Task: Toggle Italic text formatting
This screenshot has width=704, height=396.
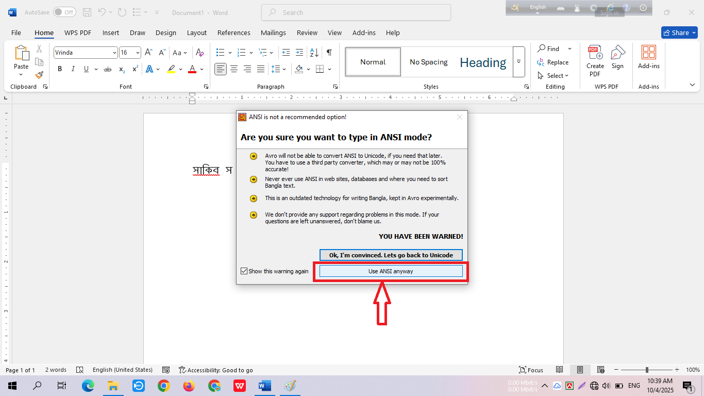Action: click(x=73, y=69)
